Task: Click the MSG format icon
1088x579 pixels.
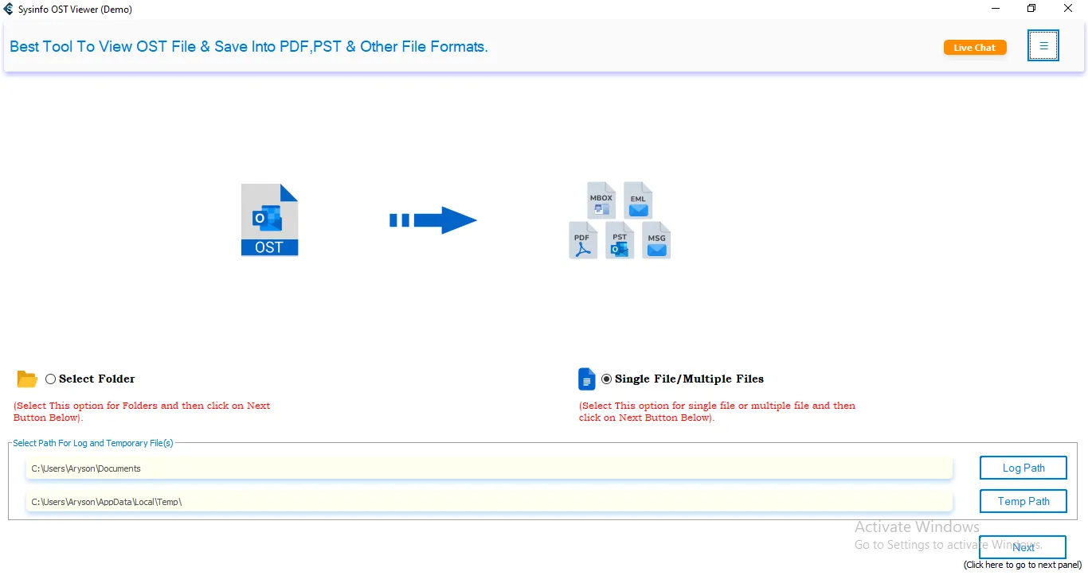Action: pos(656,240)
